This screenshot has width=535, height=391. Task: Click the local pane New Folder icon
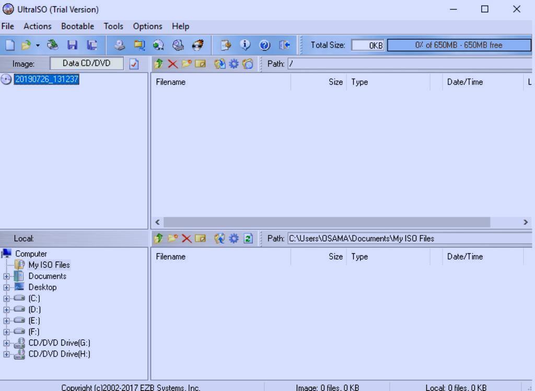[x=172, y=238]
